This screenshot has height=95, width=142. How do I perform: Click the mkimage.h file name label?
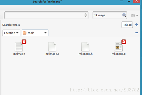(x=86, y=54)
